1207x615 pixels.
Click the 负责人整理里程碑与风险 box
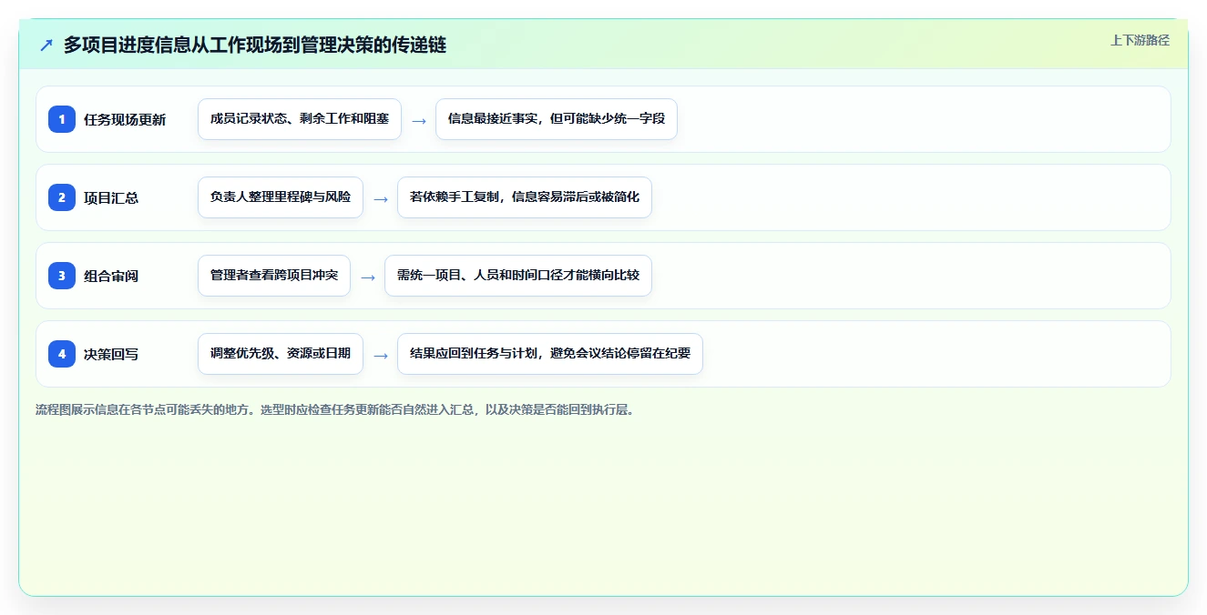[281, 197]
